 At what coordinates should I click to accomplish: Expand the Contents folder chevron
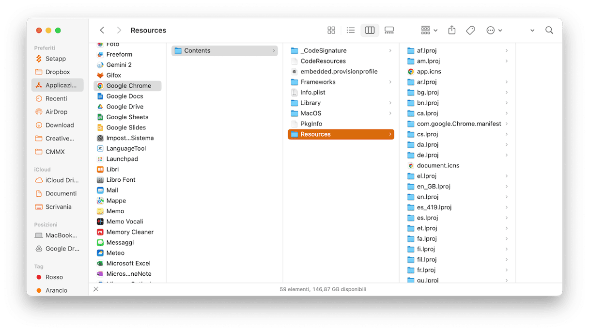tap(274, 50)
